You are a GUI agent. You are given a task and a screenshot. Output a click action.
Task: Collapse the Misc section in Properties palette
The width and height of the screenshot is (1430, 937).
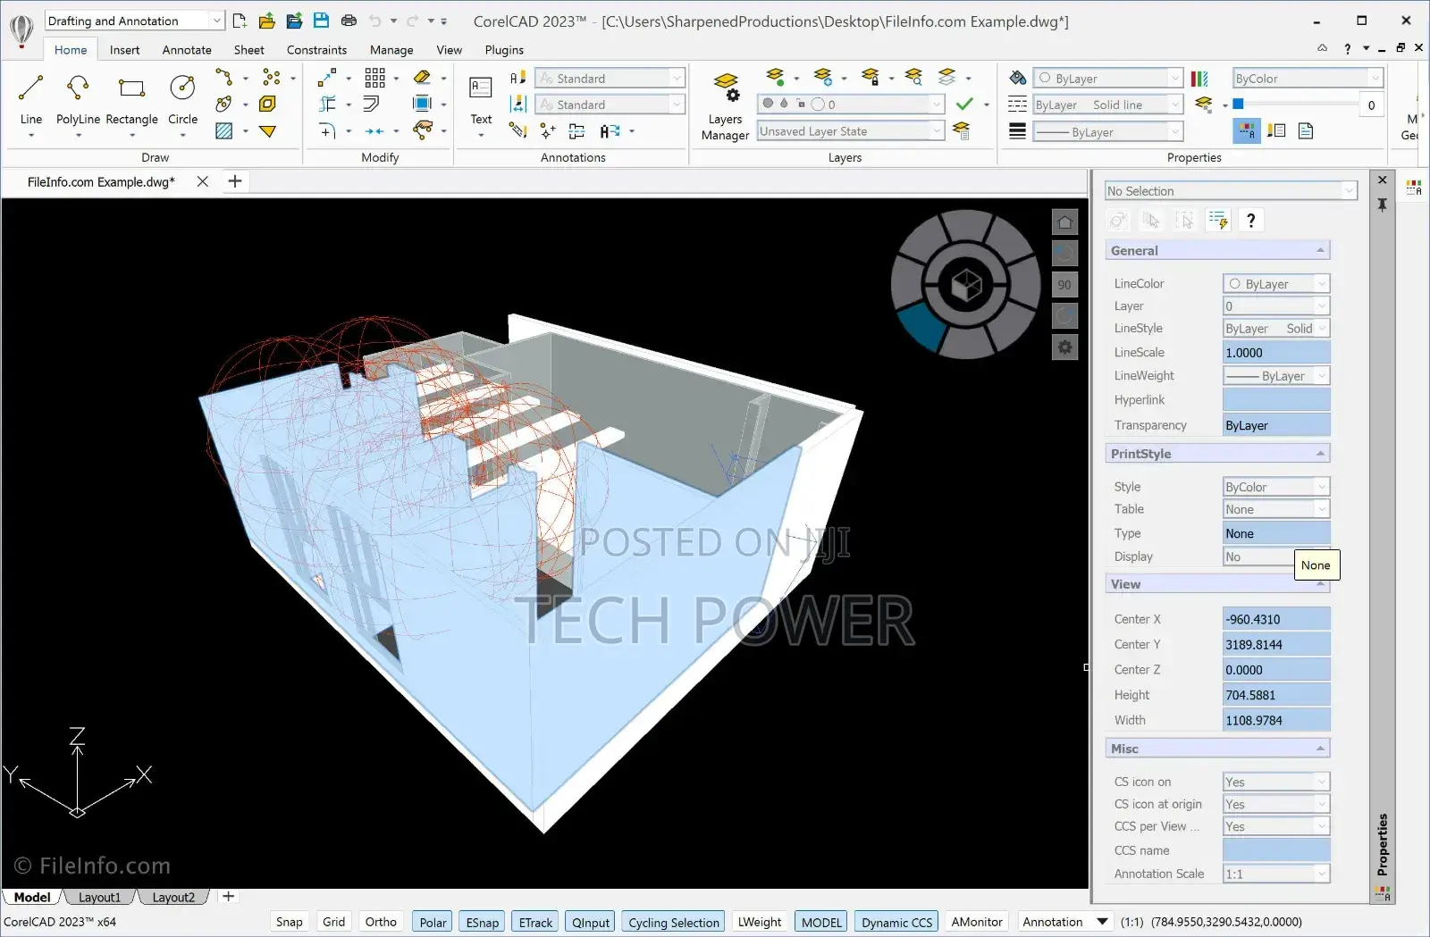coord(1320,748)
